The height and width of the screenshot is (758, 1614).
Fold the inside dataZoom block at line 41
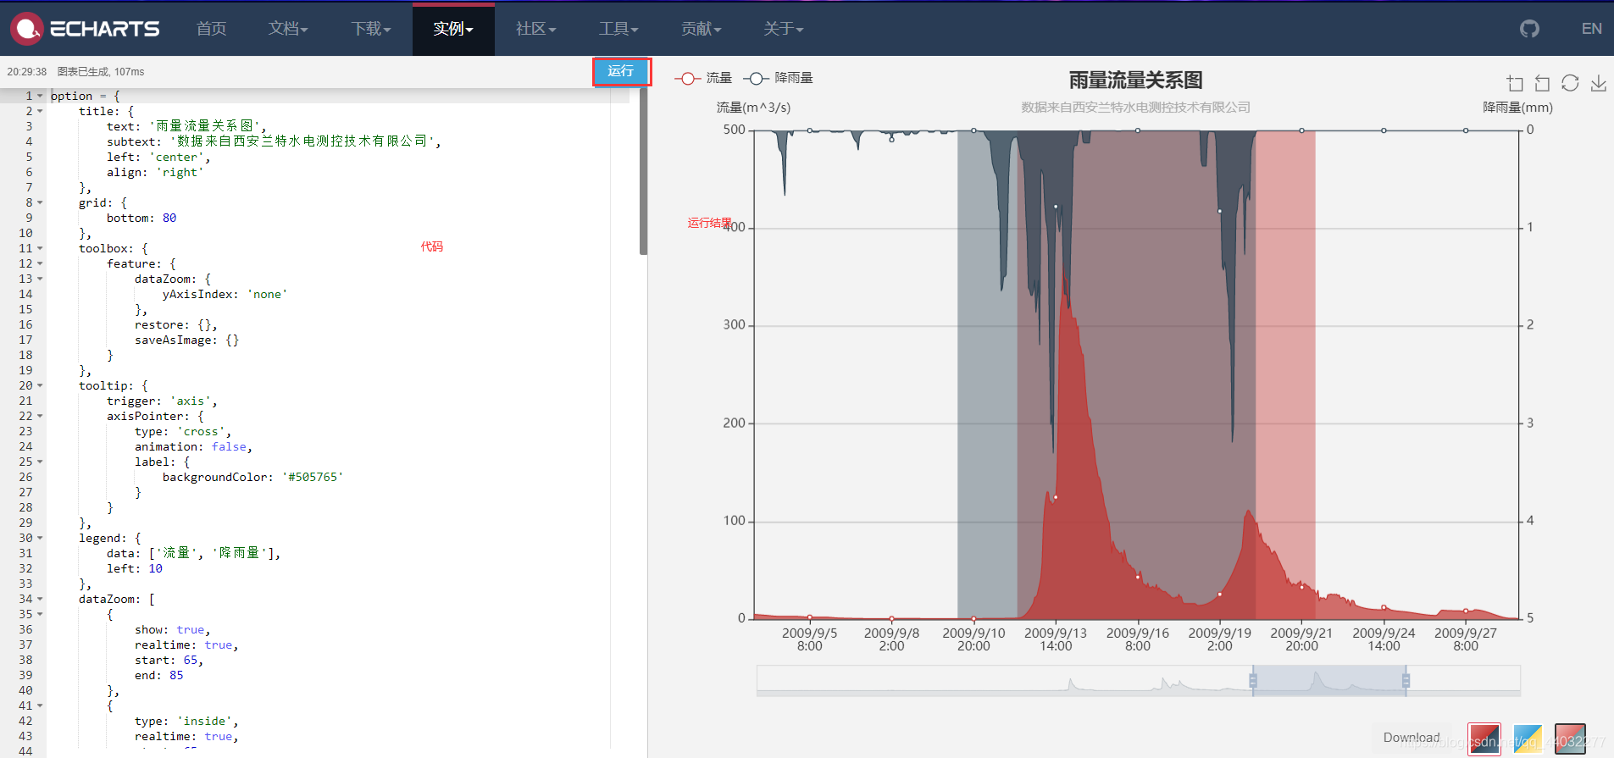pyautogui.click(x=40, y=705)
